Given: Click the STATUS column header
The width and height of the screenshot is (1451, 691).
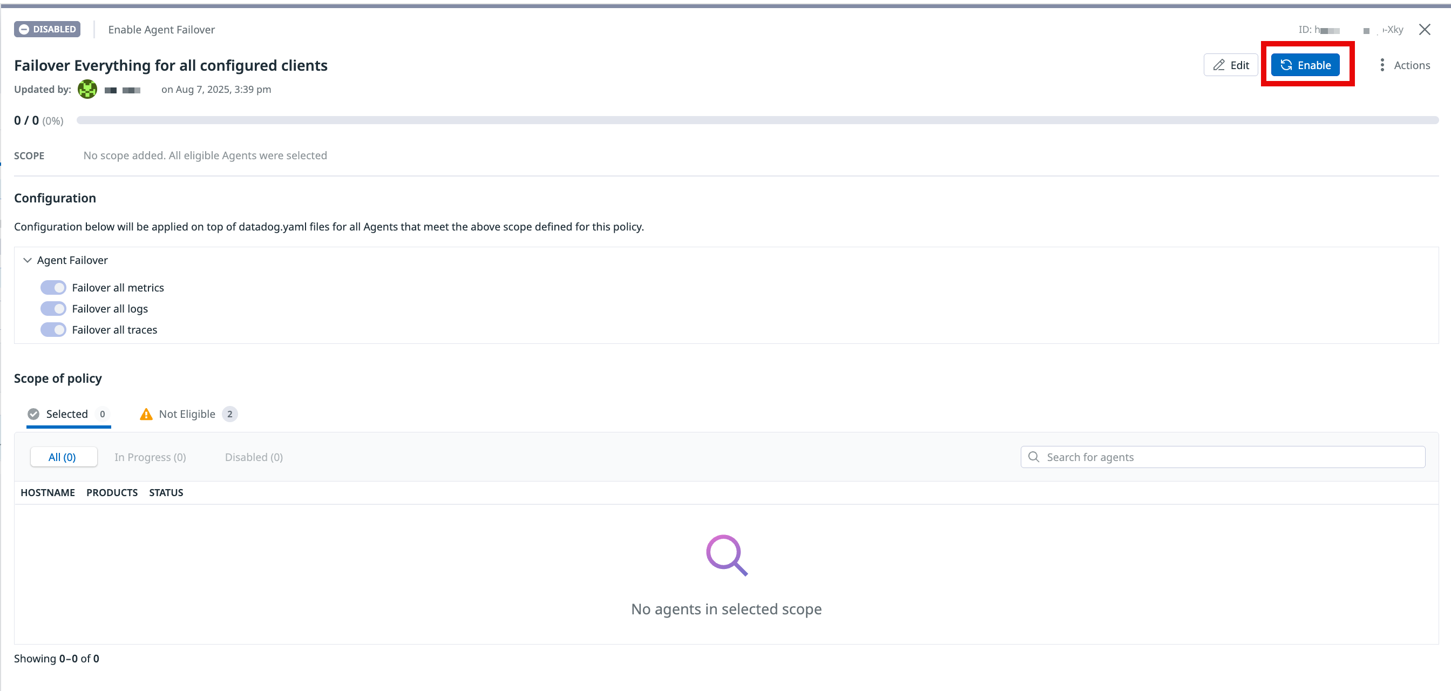Looking at the screenshot, I should click(166, 493).
